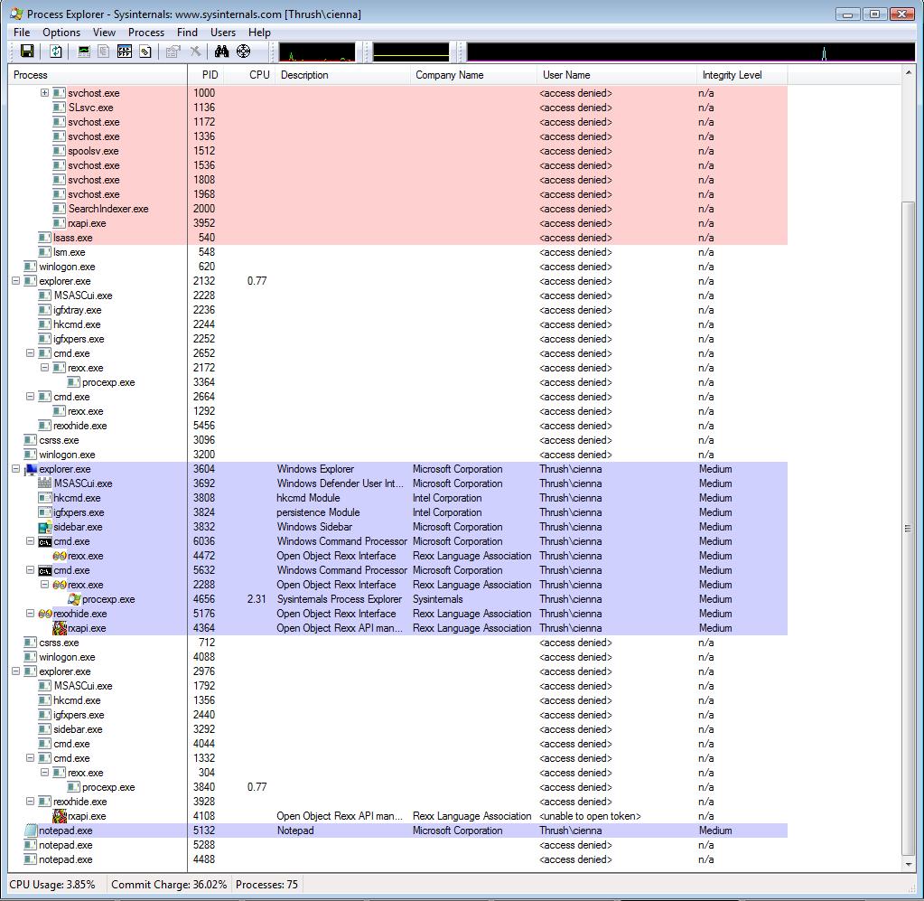This screenshot has height=901, width=924.
Task: Click the sidebar.exe icon for PID 3832
Action: 45,527
